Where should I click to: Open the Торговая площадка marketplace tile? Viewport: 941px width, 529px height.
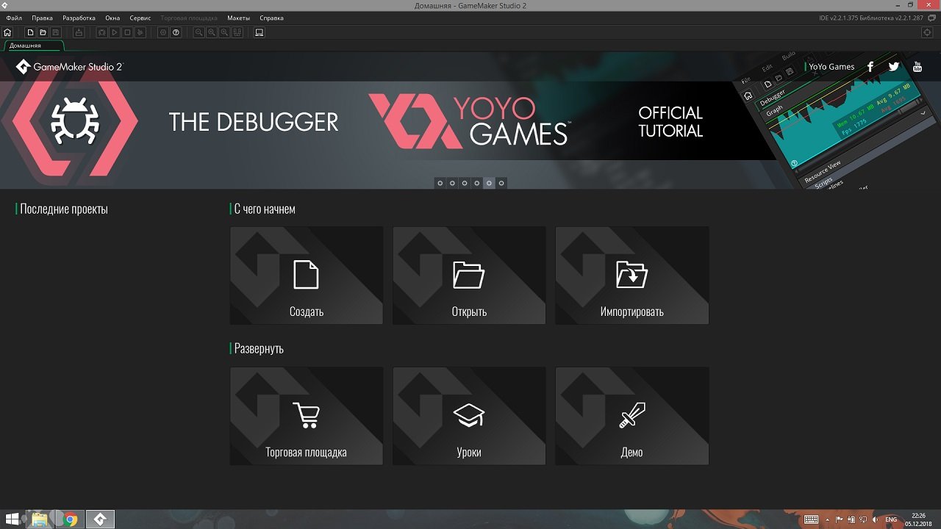307,417
